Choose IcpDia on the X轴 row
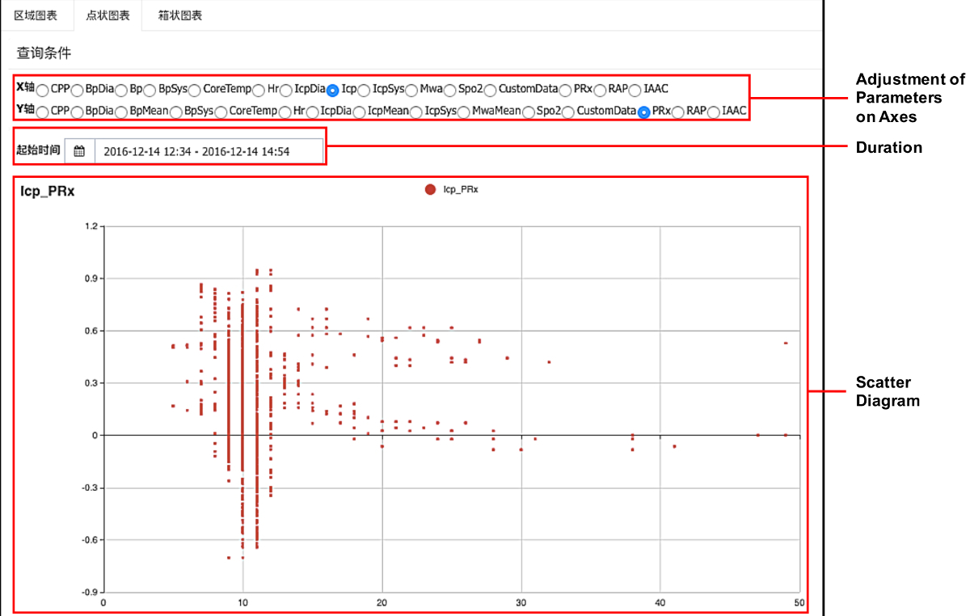This screenshot has height=616, width=970. tap(286, 90)
